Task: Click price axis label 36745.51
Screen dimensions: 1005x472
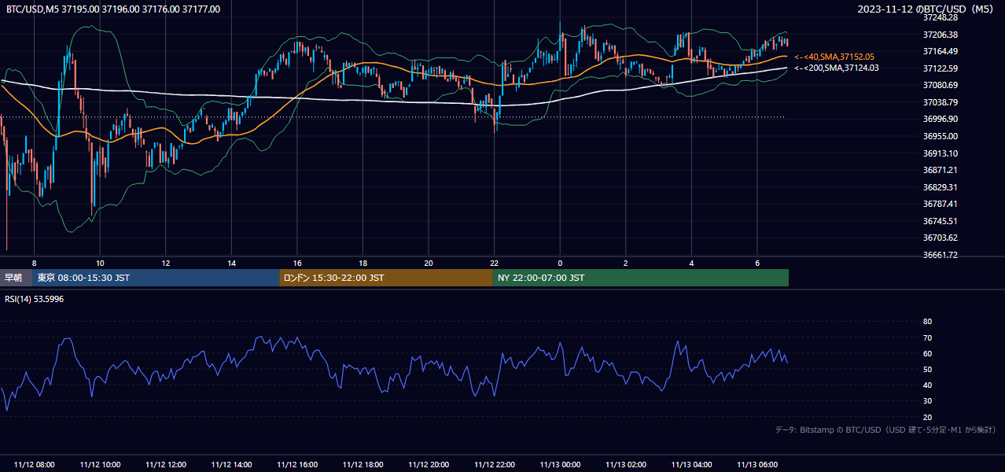Action: click(940, 221)
